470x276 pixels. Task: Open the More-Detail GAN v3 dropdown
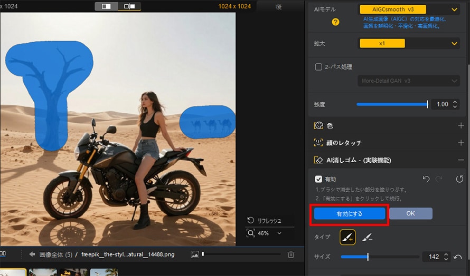click(409, 81)
